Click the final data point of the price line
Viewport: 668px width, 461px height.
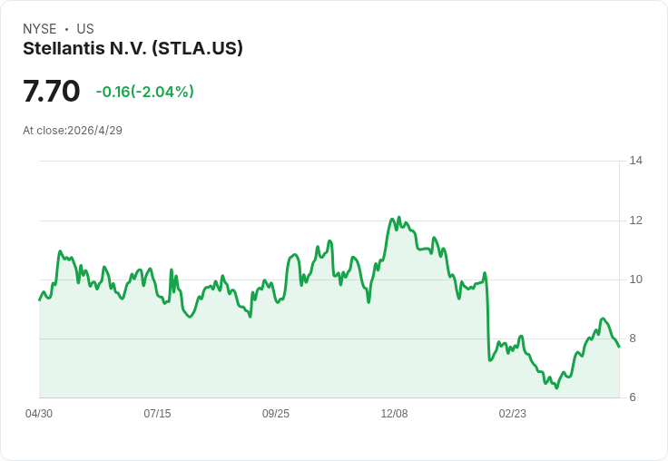(619, 347)
